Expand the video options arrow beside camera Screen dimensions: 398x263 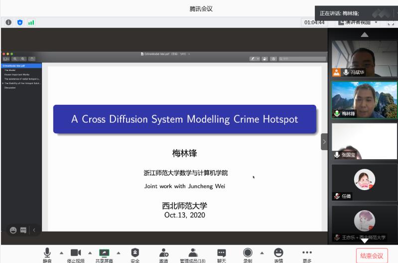tap(90, 253)
